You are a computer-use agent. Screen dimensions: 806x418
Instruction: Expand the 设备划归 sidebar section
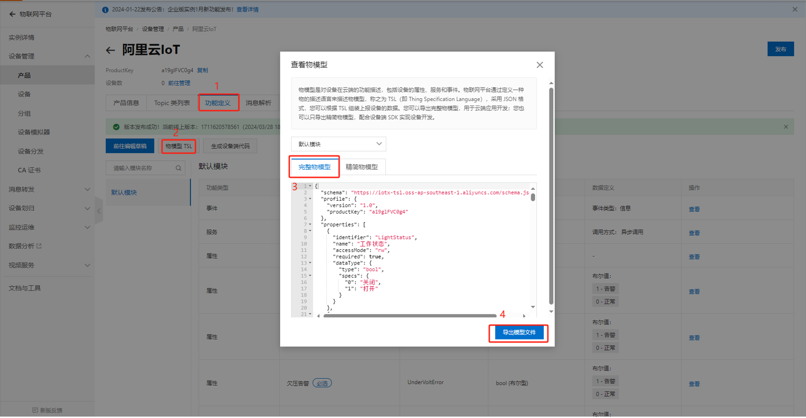click(x=87, y=209)
